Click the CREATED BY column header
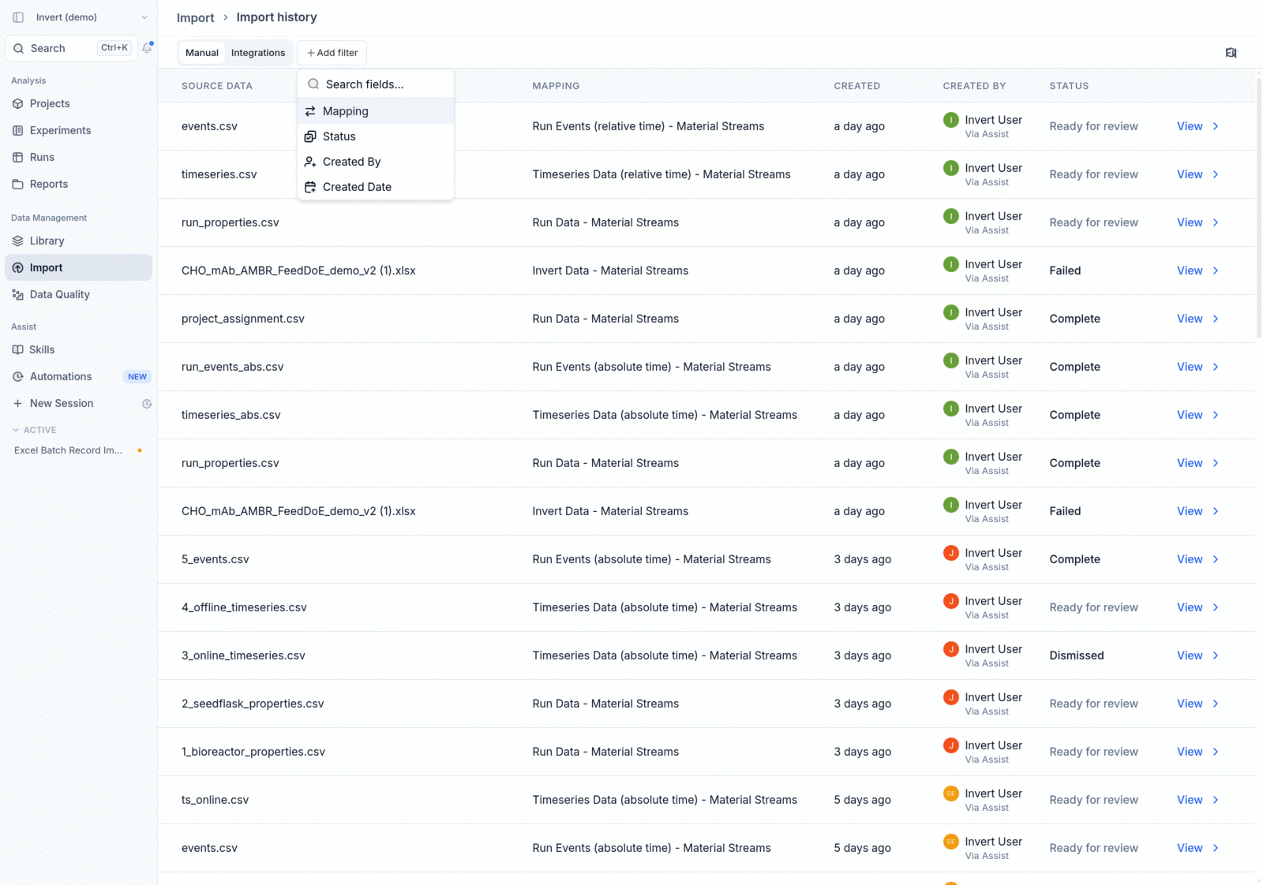This screenshot has width=1263, height=885. pos(974,86)
